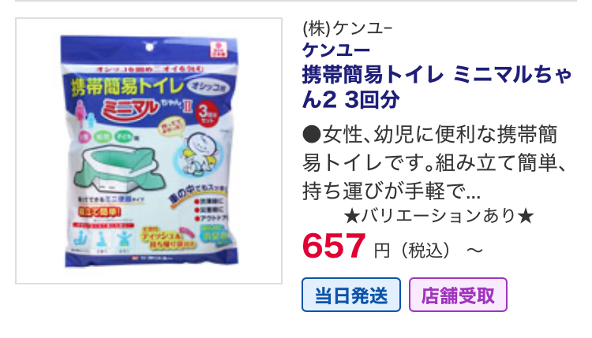Click the red 3回分 circle on the package
This screenshot has width=592, height=338.
pyautogui.click(x=208, y=113)
